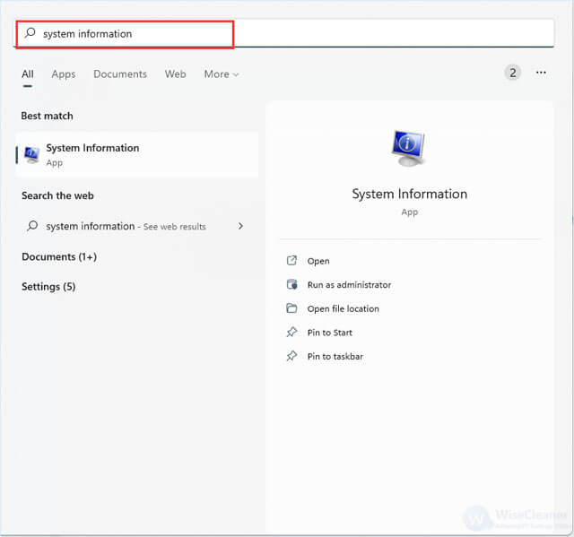This screenshot has height=537, width=574.
Task: Click the magnifier icon in the search box
Action: tap(30, 33)
